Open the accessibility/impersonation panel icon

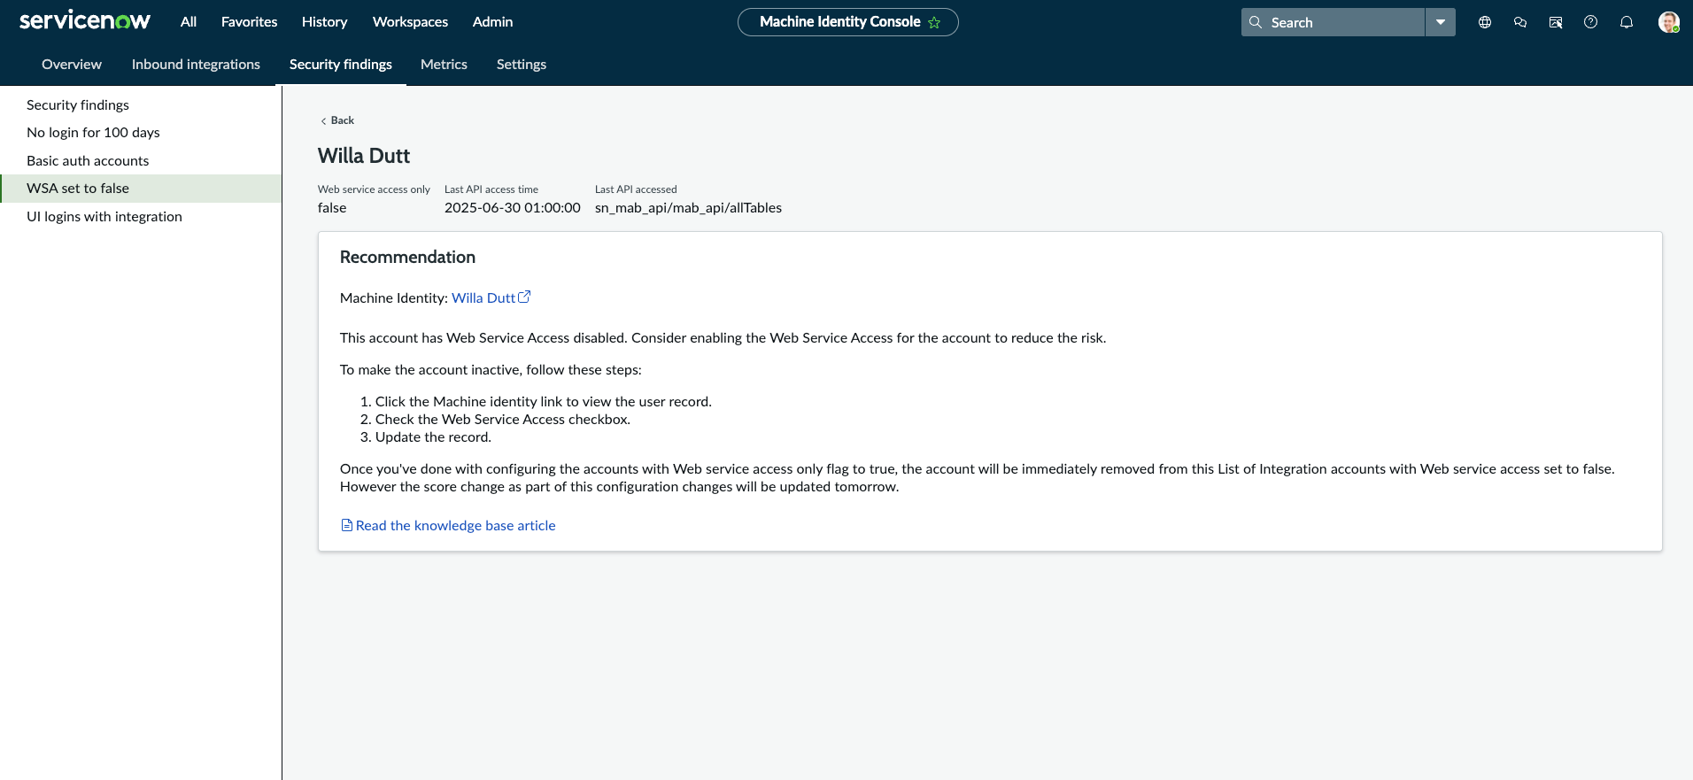1556,22
